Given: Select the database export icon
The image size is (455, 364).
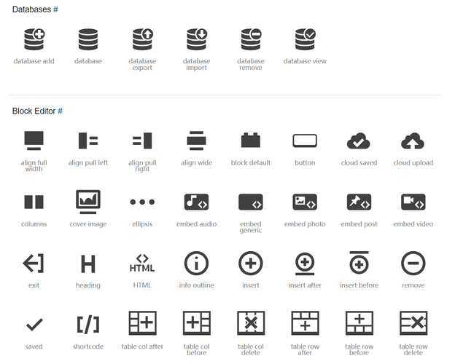Looking at the screenshot, I should 142,39.
